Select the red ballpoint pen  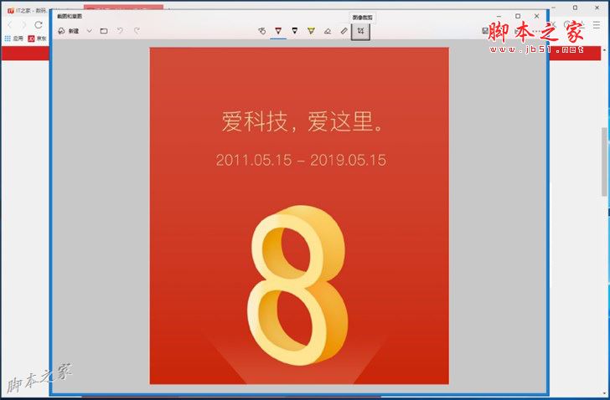coord(278,31)
